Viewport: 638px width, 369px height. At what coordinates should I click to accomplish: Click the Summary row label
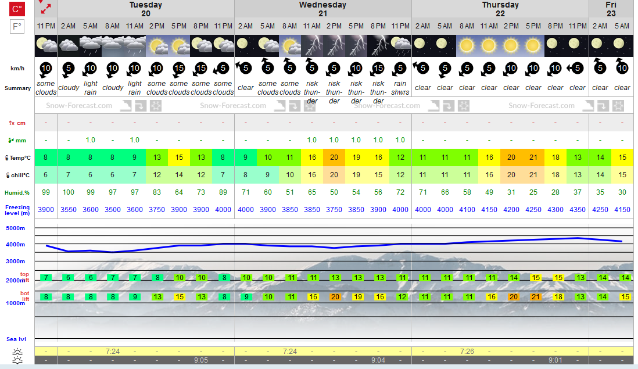pos(17,88)
